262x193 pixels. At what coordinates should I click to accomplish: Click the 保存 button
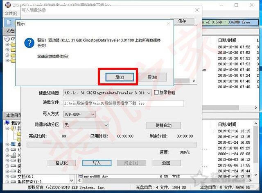pos(182,21)
